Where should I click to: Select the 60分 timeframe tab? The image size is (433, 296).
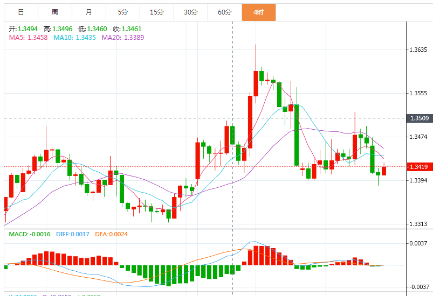(x=225, y=12)
